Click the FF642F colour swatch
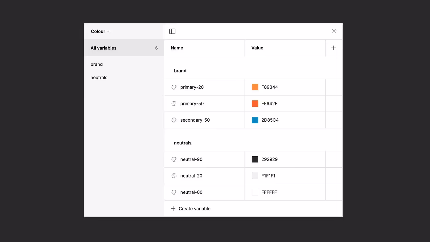 pos(255,104)
